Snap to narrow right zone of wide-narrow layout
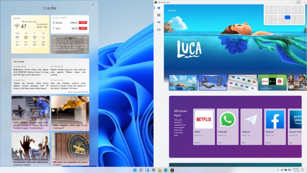 [x=288, y=10]
